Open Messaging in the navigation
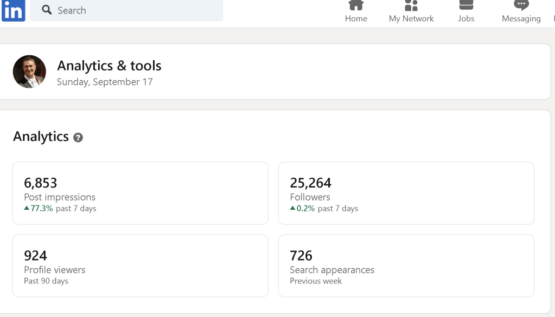Image resolution: width=555 pixels, height=317 pixels. click(x=521, y=12)
